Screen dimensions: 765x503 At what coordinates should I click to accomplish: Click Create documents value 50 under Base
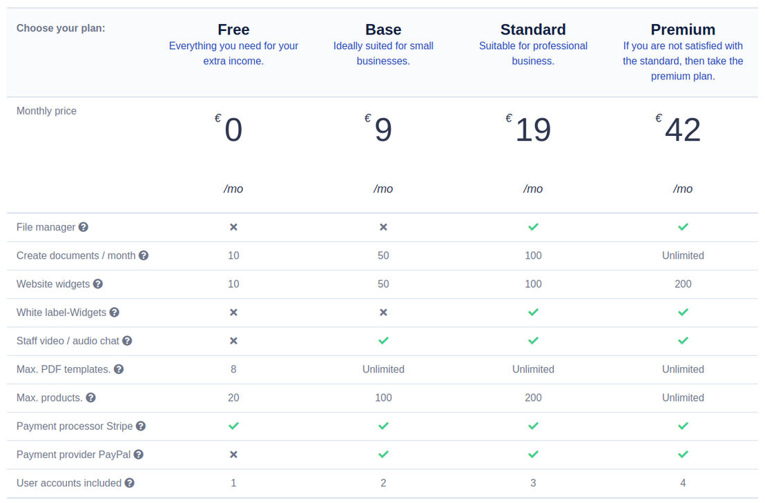pyautogui.click(x=383, y=255)
